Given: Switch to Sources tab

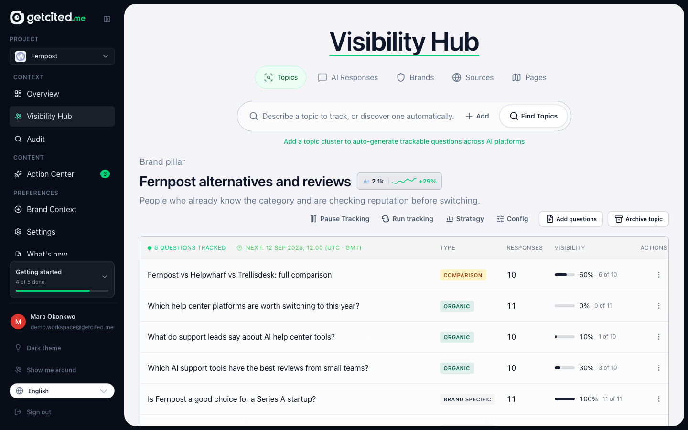Looking at the screenshot, I should tap(473, 77).
